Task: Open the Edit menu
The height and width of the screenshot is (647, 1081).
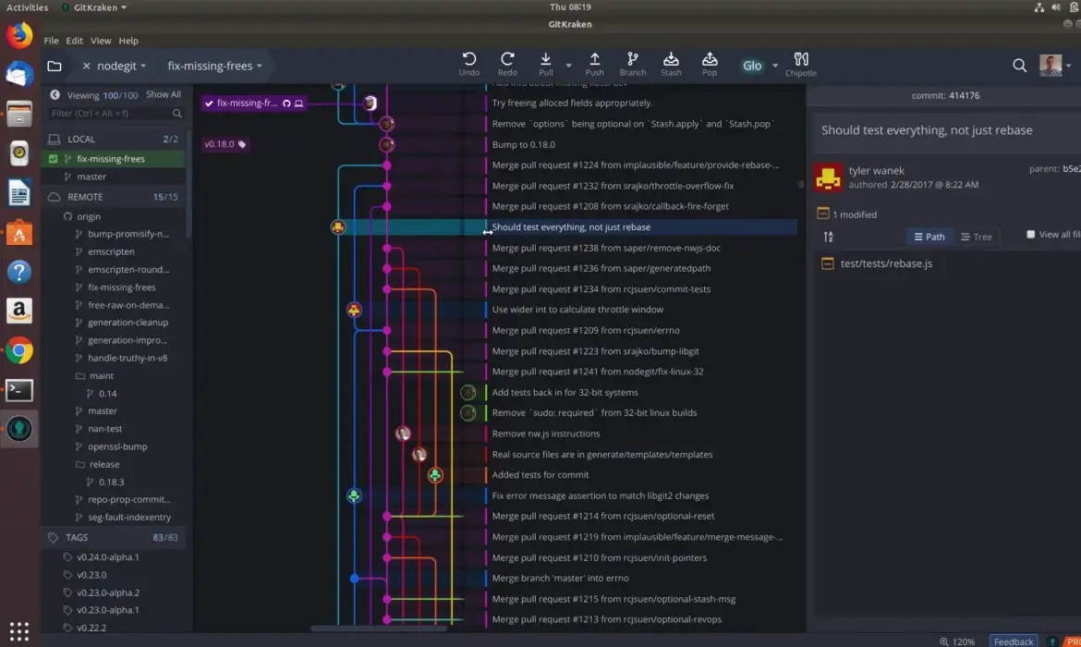Action: point(75,41)
